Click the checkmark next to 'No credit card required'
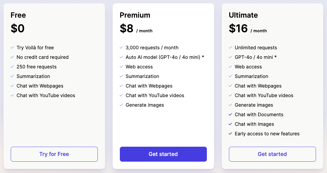Screen dimensions: 327x173 (x=12, y=57)
